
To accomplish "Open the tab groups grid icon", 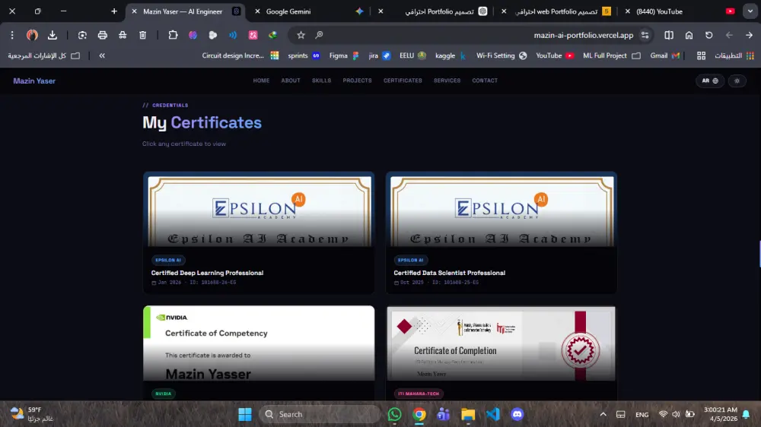I will coord(701,55).
